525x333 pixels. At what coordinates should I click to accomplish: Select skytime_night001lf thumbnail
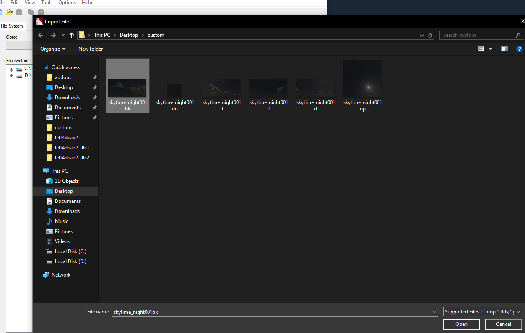tap(268, 88)
